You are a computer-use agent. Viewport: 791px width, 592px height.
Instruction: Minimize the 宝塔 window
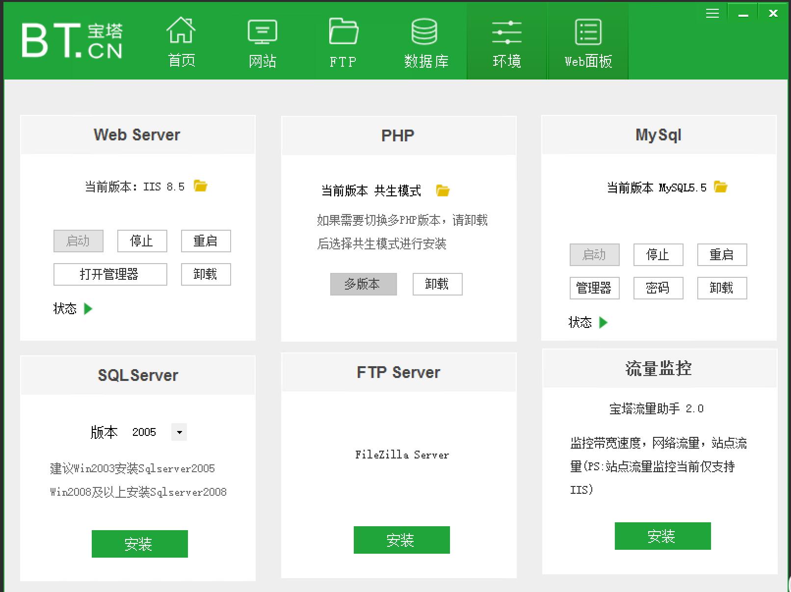(743, 13)
